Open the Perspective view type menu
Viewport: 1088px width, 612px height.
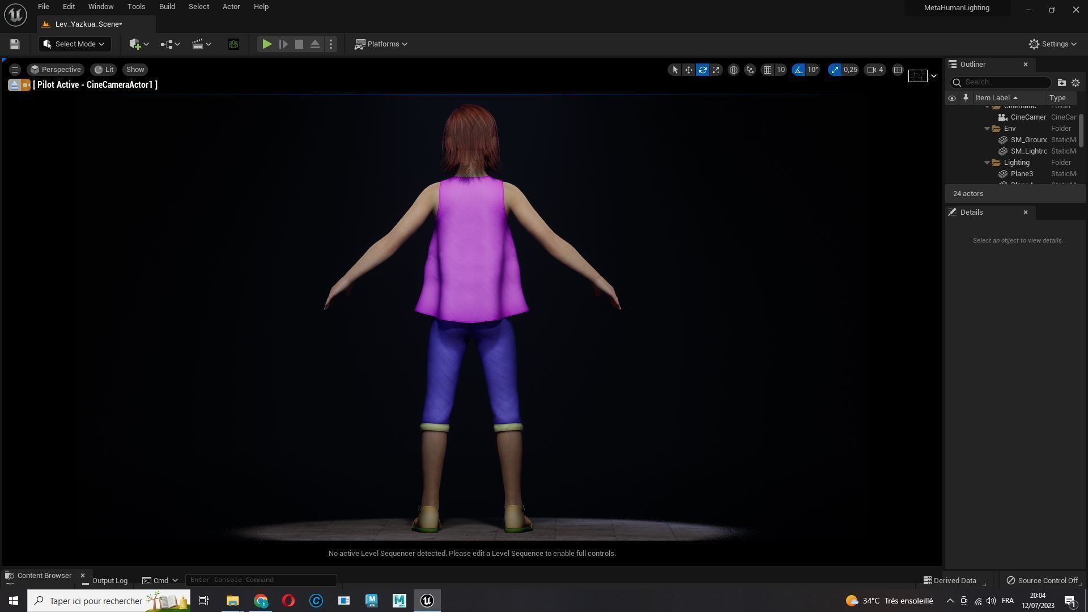[56, 70]
